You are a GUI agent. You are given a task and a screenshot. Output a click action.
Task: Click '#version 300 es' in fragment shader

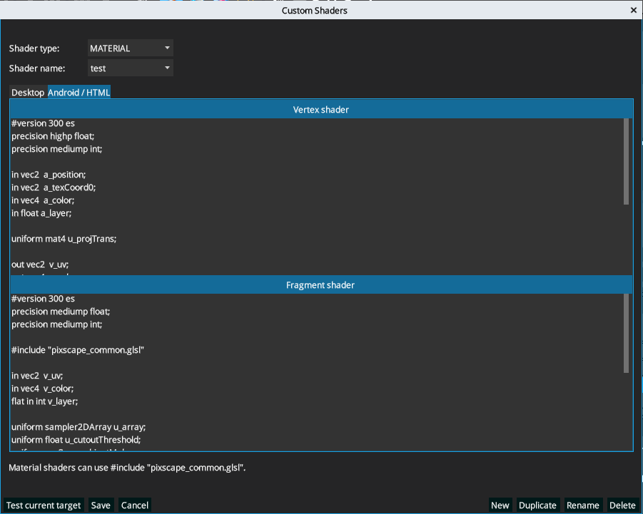click(43, 299)
